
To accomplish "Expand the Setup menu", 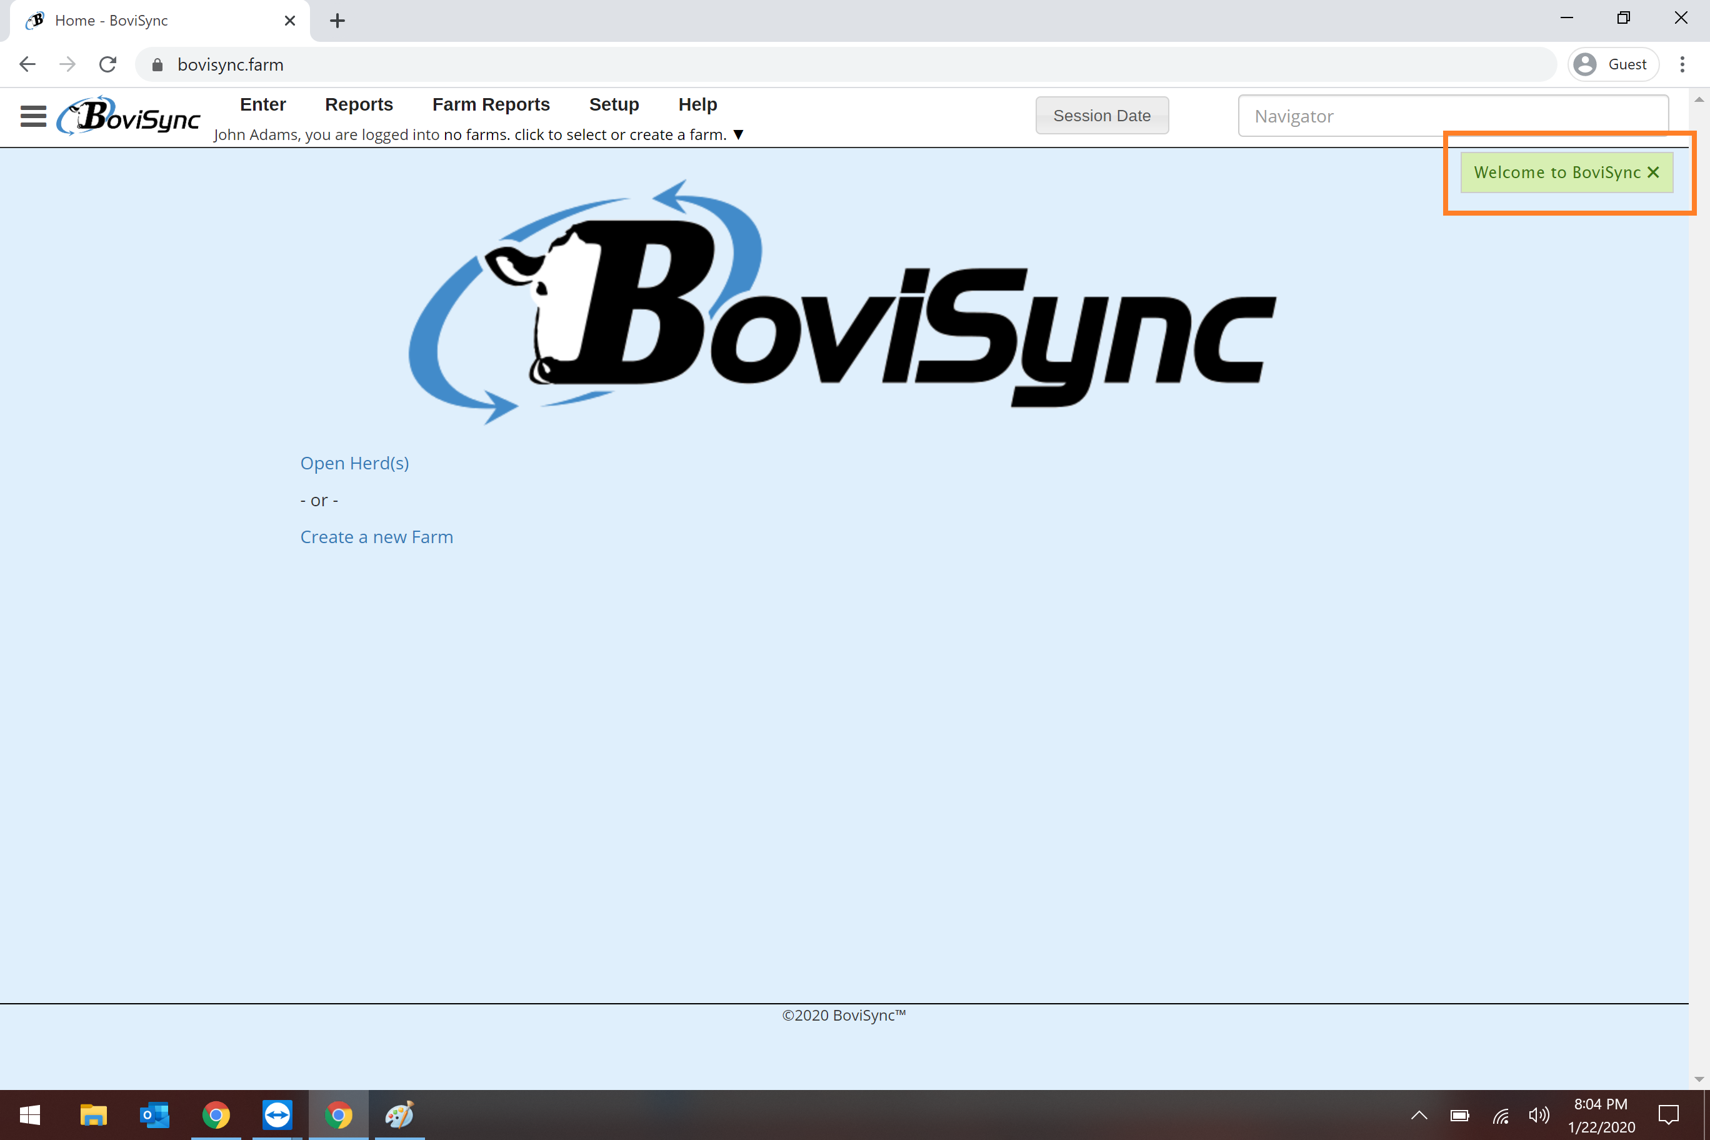I will [614, 105].
